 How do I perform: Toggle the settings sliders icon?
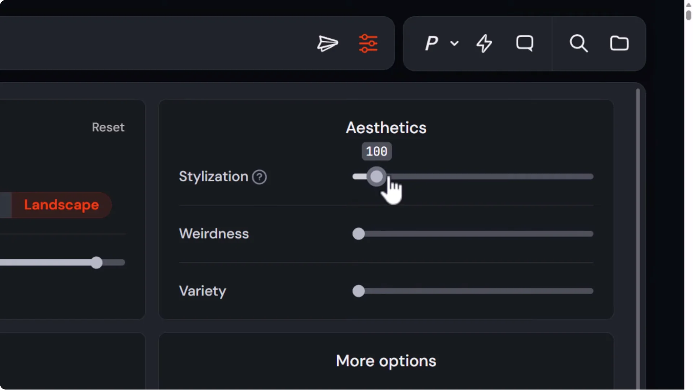pyautogui.click(x=368, y=44)
